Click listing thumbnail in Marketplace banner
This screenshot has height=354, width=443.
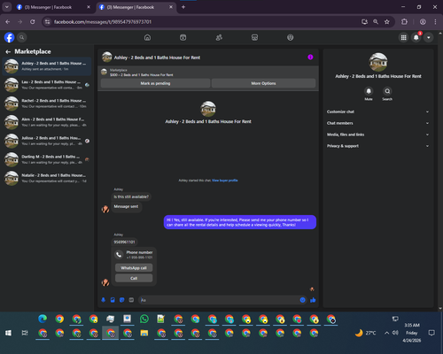tap(104, 72)
